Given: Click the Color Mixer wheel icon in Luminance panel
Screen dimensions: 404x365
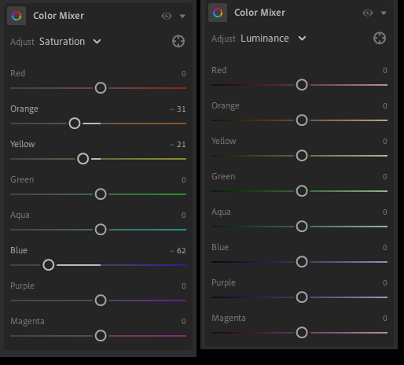Looking at the screenshot, I should 218,13.
